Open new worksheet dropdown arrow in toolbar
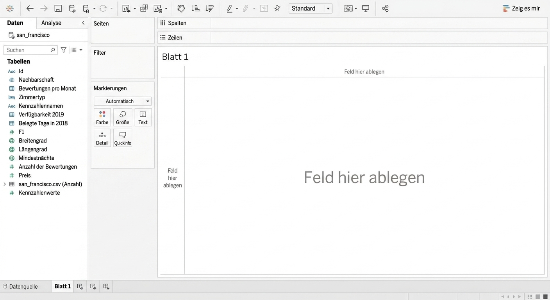550x300 pixels. pos(135,9)
